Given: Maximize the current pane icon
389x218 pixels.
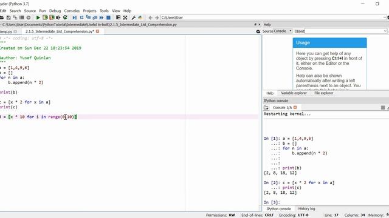Looking at the screenshot, I should point(118,18).
